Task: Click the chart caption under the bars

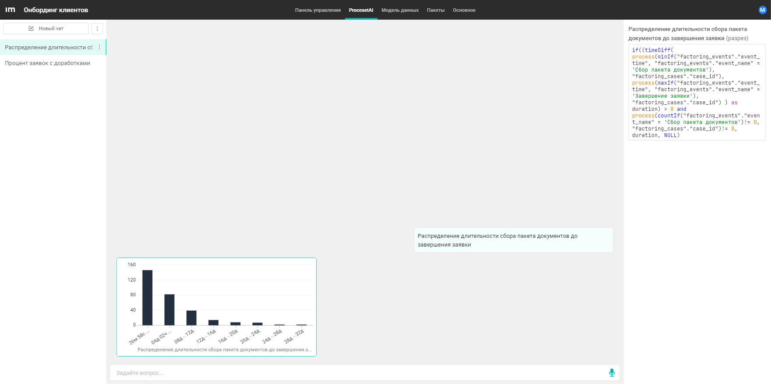Action: coord(224,350)
